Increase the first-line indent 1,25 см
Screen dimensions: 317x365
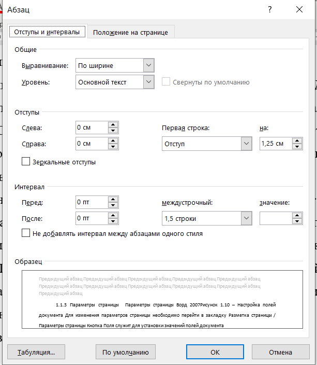click(x=297, y=141)
